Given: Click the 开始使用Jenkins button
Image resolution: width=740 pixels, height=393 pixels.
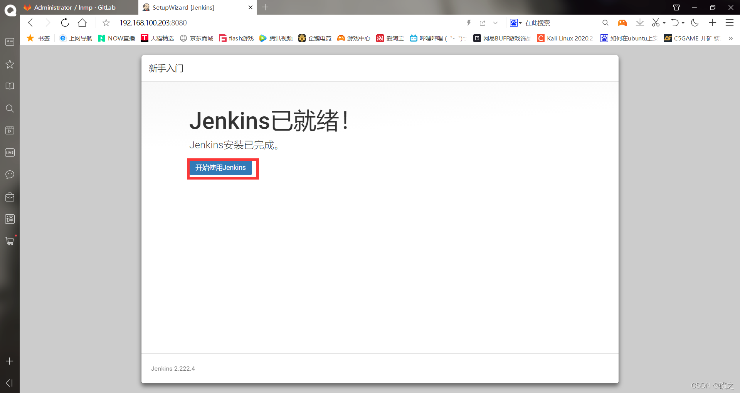Looking at the screenshot, I should click(x=220, y=168).
